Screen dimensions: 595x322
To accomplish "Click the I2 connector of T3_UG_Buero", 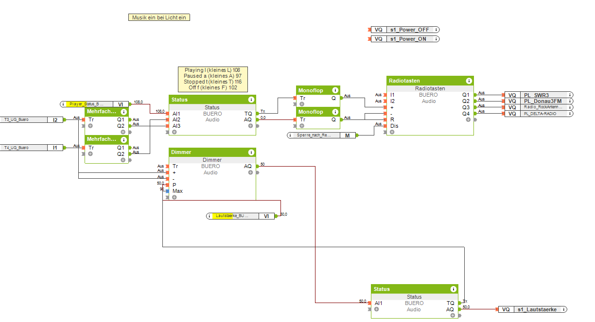I will click(x=55, y=119).
